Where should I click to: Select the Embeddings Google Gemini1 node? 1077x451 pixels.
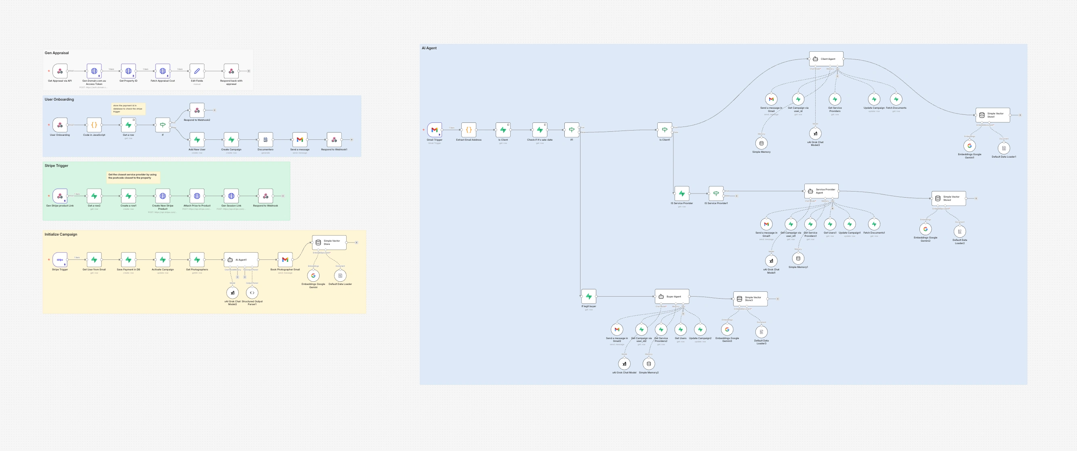click(x=969, y=146)
